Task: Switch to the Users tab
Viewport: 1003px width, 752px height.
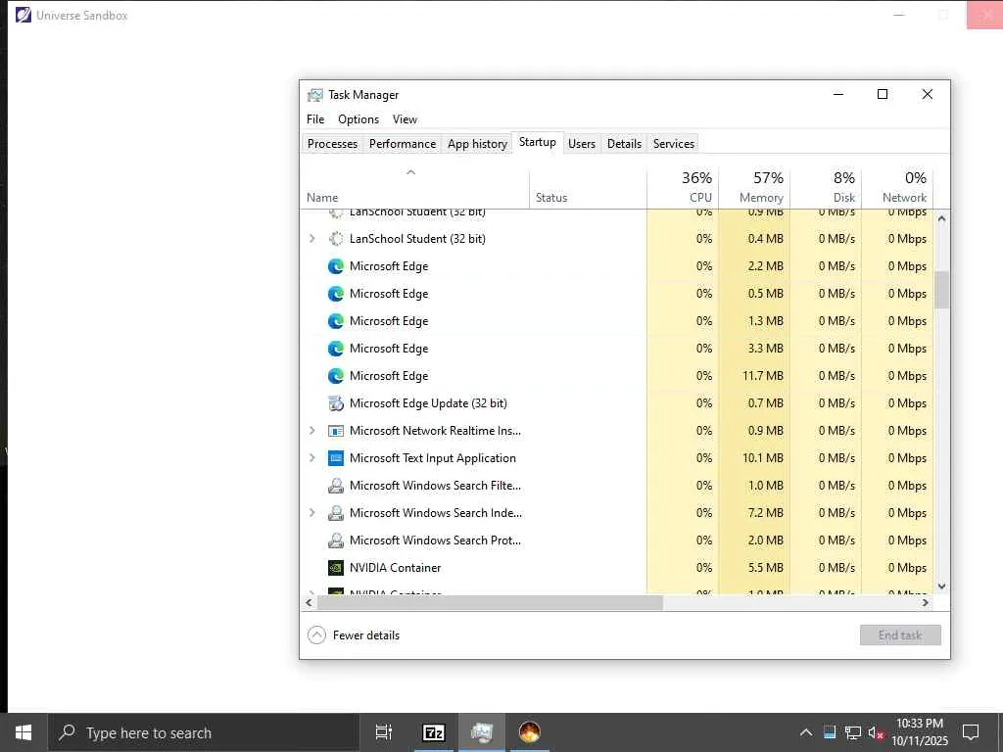Action: tap(582, 144)
